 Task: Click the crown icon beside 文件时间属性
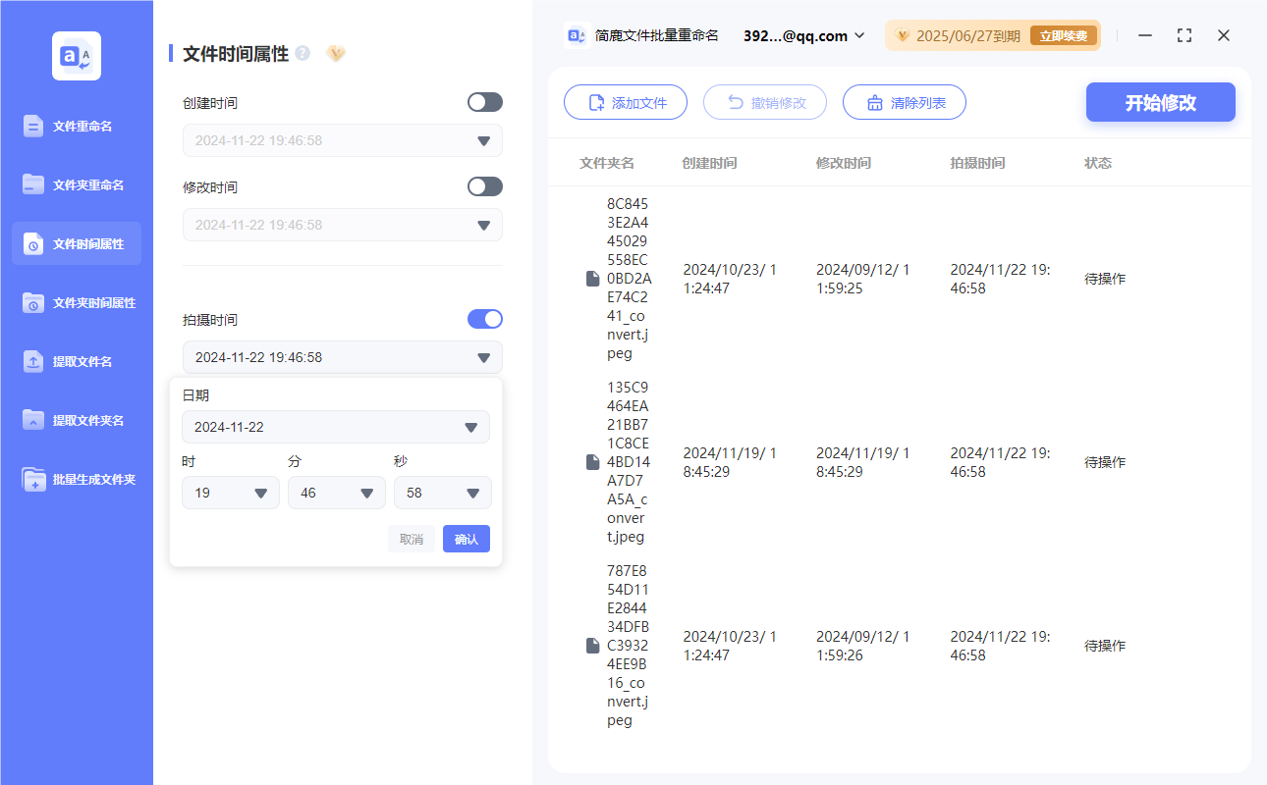[x=336, y=54]
